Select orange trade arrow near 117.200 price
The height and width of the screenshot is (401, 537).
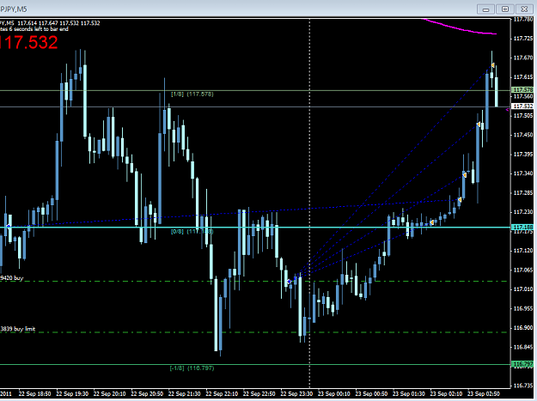[x=432, y=222]
